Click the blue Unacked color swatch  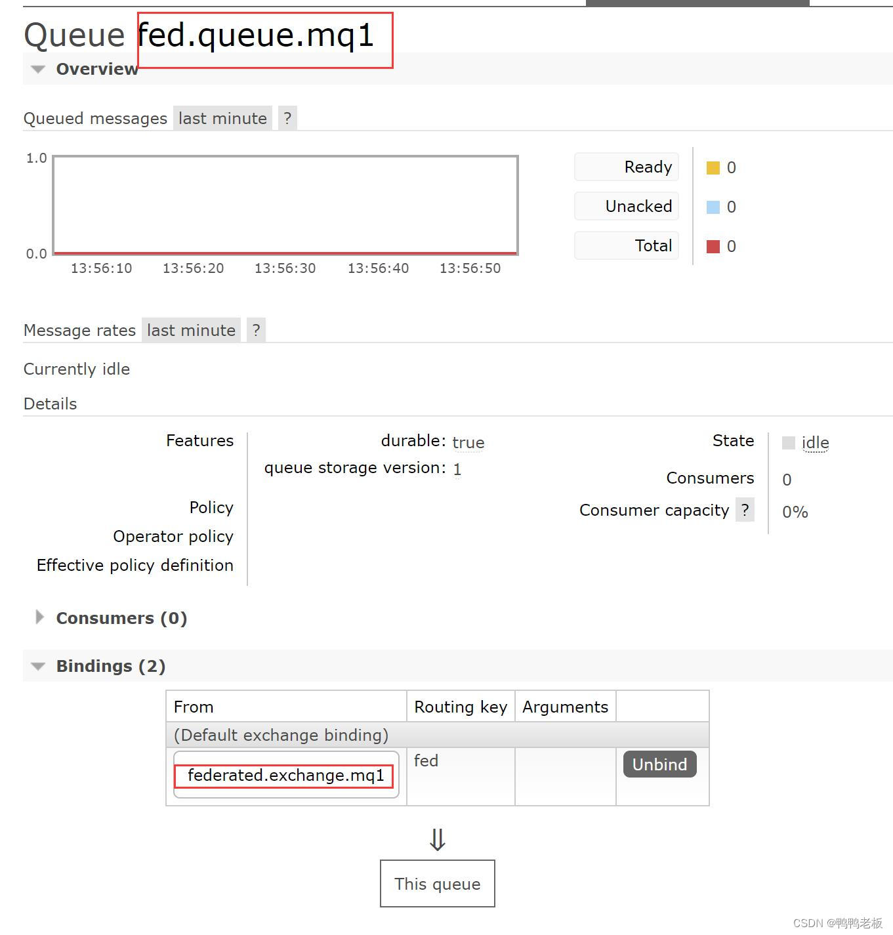click(713, 207)
